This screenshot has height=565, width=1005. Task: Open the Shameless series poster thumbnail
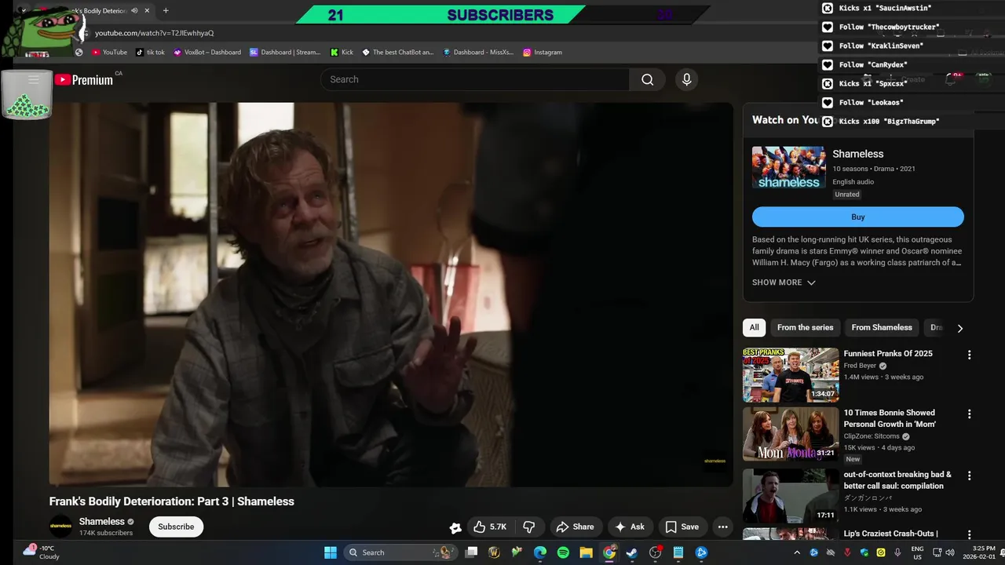pyautogui.click(x=789, y=167)
